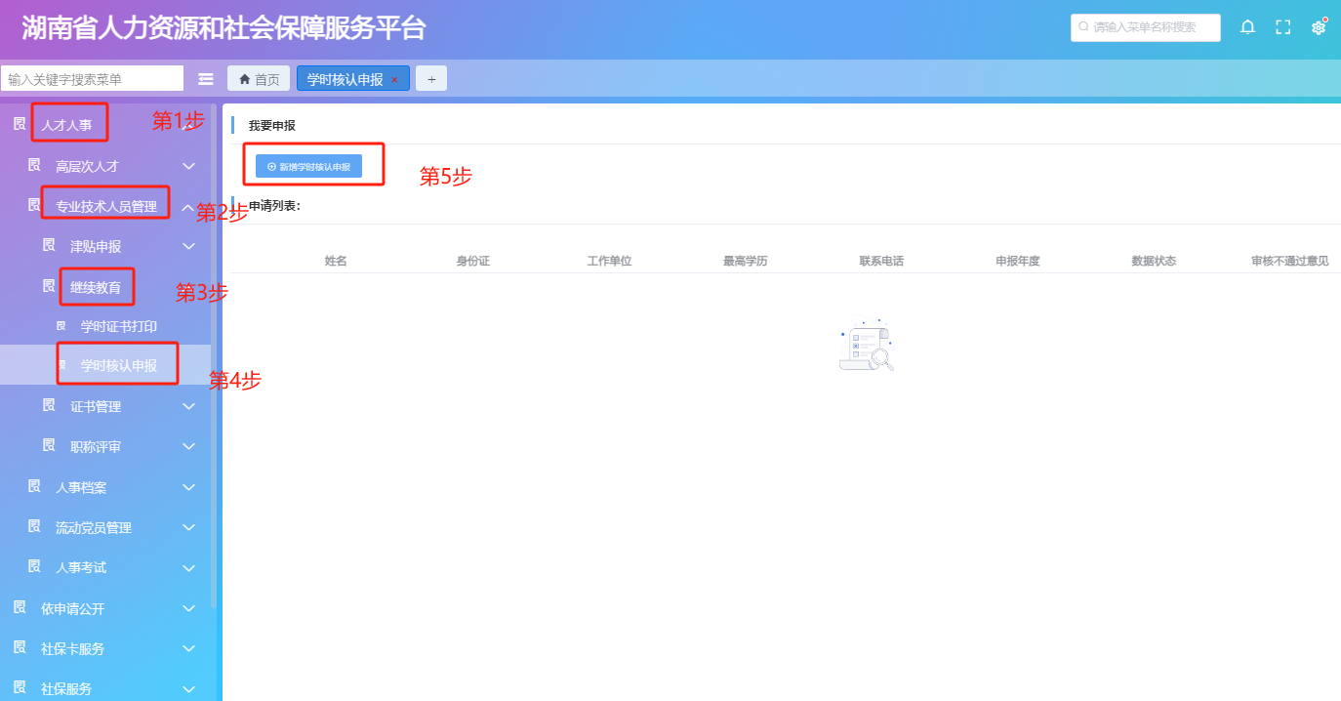Open the settings gear icon
Screen dimensions: 1341x701
pos(1319,27)
